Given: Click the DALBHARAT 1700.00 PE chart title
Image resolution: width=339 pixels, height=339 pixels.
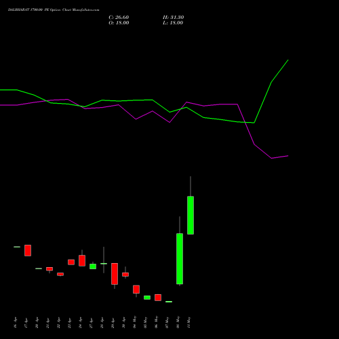Looking at the screenshot, I should pyautogui.click(x=54, y=10).
